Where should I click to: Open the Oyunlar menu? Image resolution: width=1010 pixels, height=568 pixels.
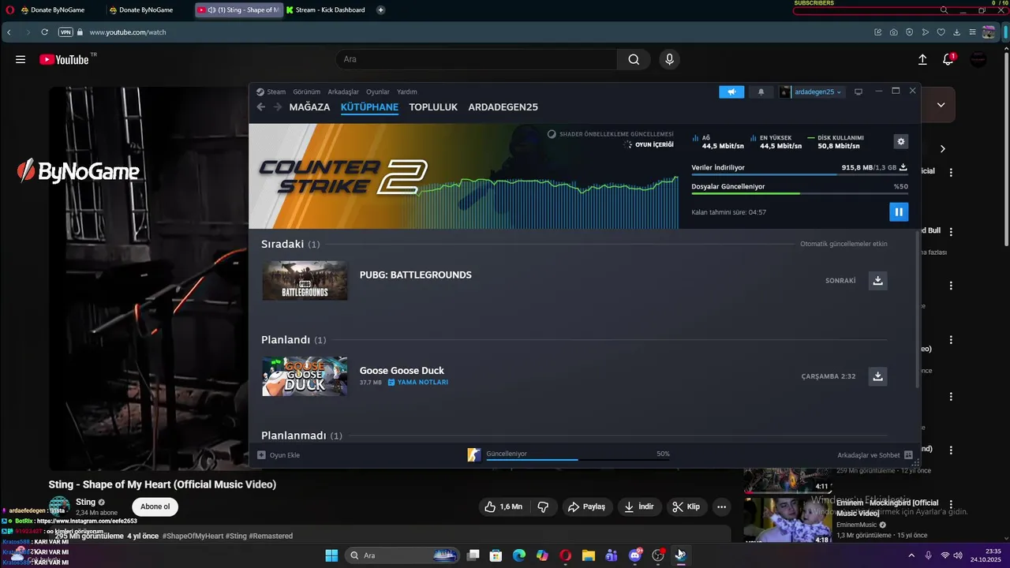378,92
